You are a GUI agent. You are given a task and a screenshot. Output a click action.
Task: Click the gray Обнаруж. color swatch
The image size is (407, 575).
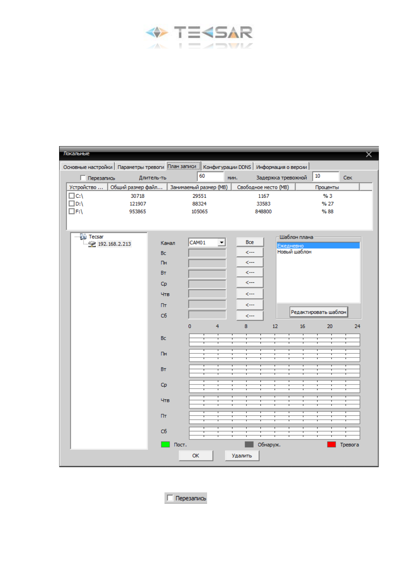point(249,444)
